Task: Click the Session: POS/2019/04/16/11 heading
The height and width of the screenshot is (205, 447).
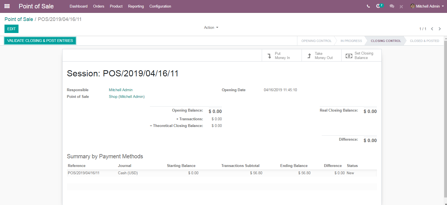Action: [x=122, y=73]
